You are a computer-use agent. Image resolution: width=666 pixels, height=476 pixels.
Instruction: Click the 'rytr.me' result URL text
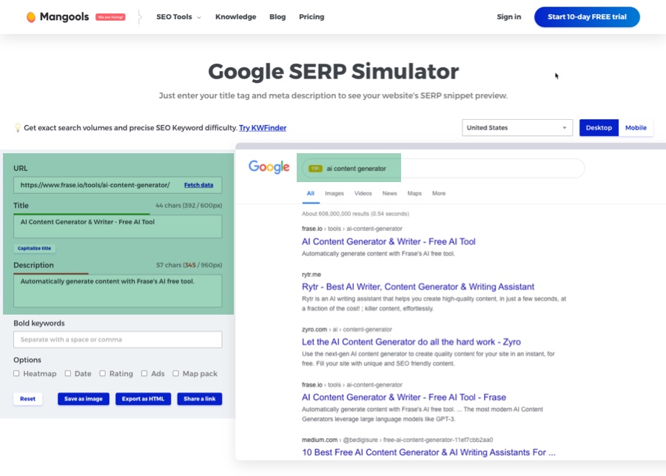(312, 275)
